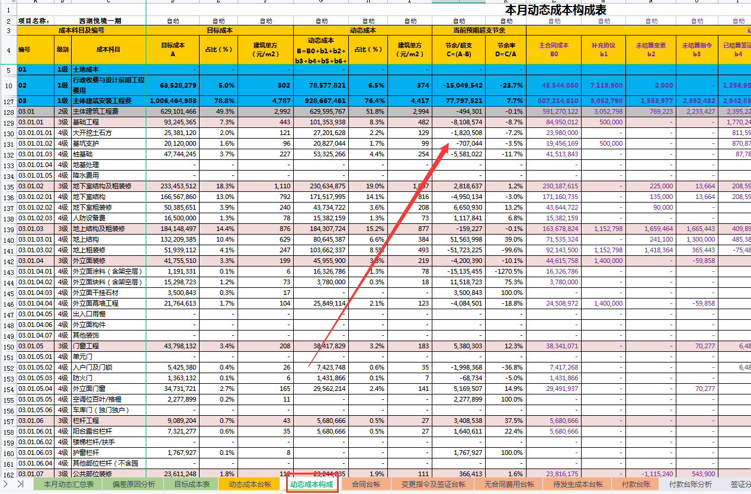The width and height of the screenshot is (751, 494).
Task: Select the 目标成本表 sheet tab
Action: 191,484
